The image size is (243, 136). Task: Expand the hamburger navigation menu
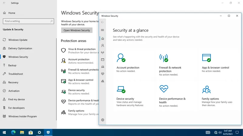102,30
